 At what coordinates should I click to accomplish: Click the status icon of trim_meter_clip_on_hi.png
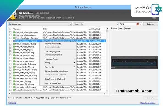(14, 75)
